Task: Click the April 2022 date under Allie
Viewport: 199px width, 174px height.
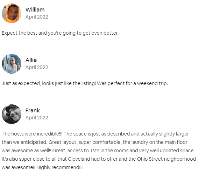Action: click(37, 67)
